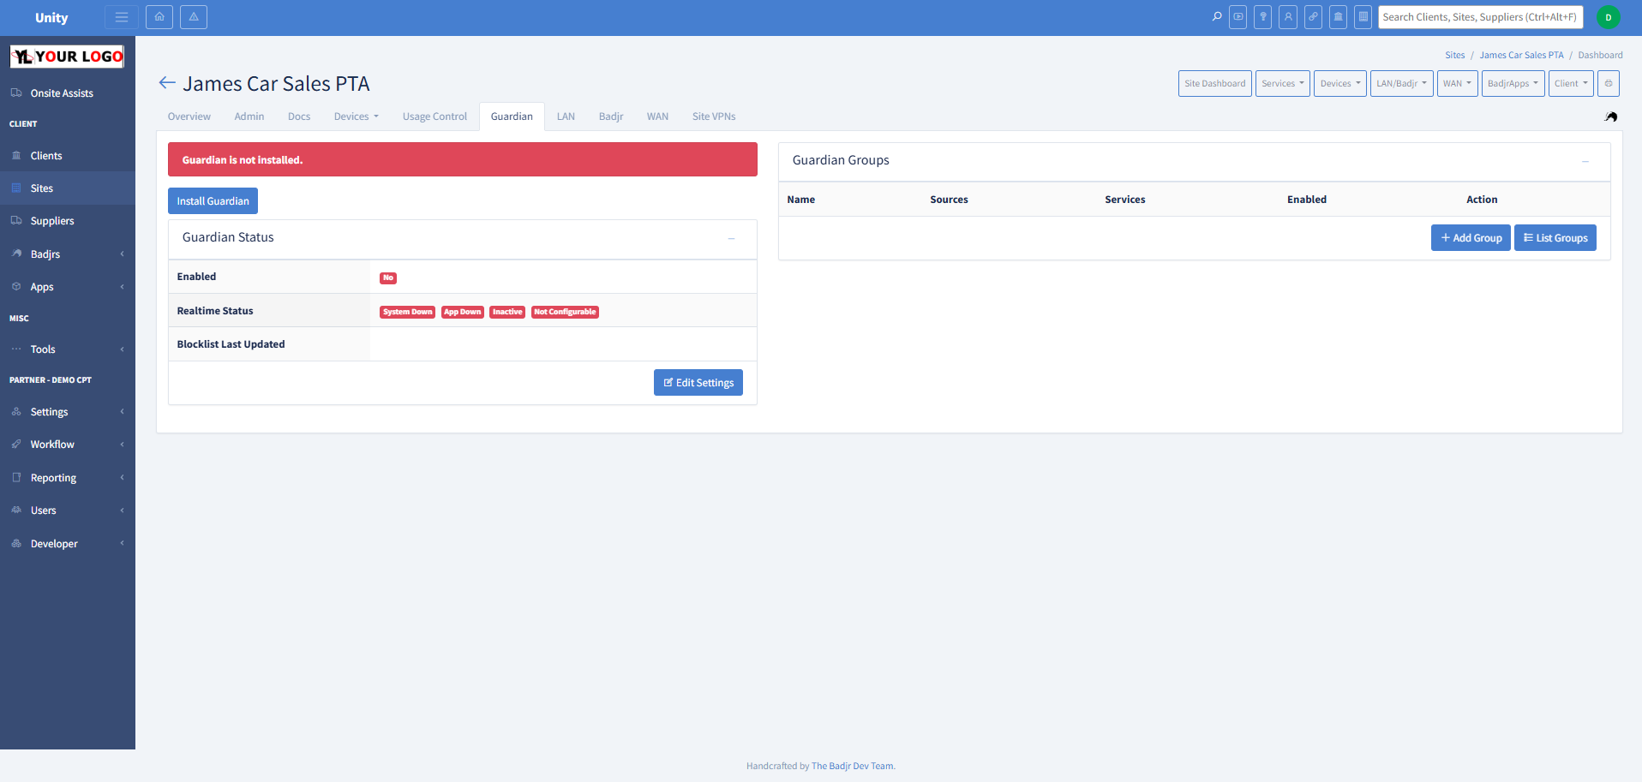
Task: Toggle the hamburger sidebar menu button
Action: (x=122, y=17)
